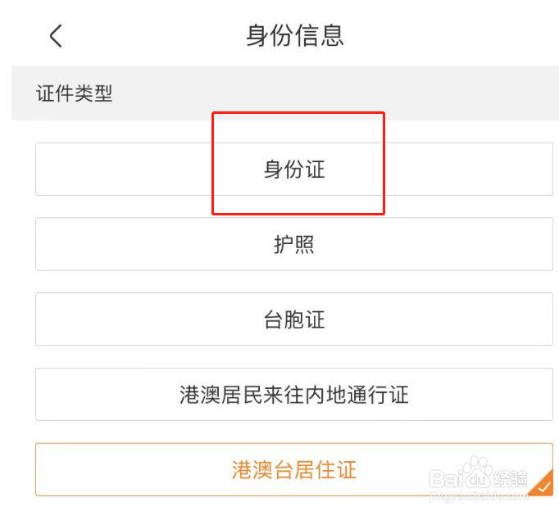Deselect the checked 港澳台居住证 tick mark
This screenshot has height=516, width=559.
[x=543, y=486]
